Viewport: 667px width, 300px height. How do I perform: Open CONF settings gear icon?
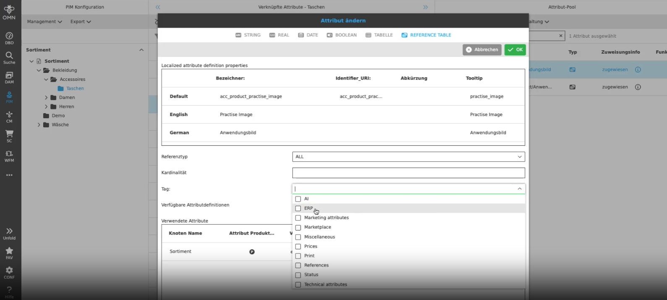[9, 272]
